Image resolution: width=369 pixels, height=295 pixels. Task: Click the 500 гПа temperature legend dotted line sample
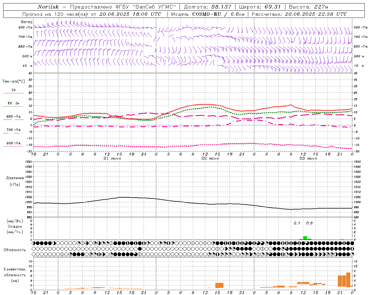[x=13, y=147]
